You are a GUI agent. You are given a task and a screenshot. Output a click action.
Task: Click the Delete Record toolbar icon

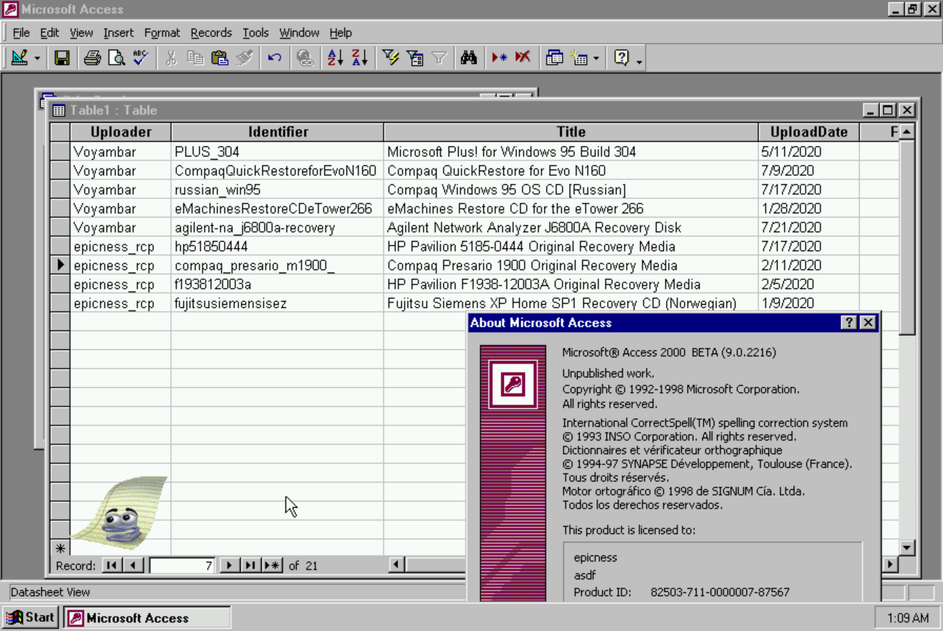(523, 57)
